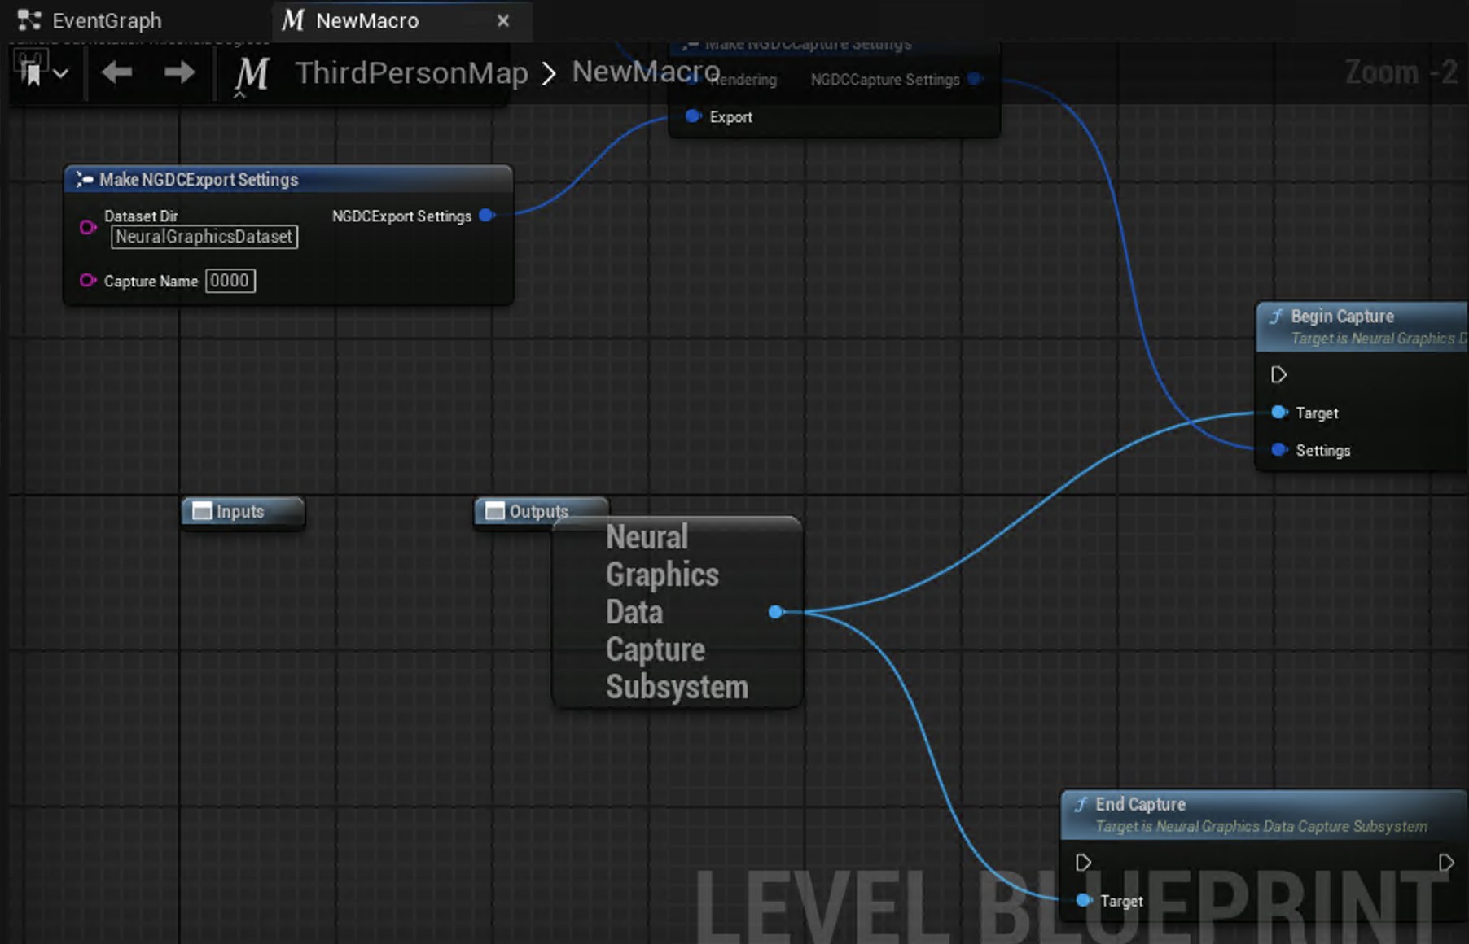Click the NewMacro breadcrumb label
The width and height of the screenshot is (1469, 944).
[645, 72]
